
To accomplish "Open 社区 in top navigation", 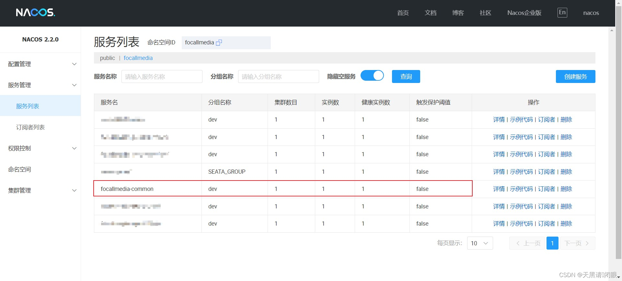I will 485,13.
